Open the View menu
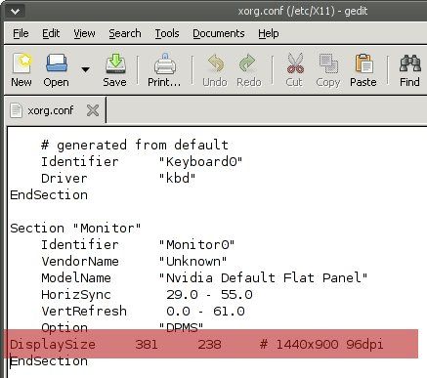This screenshot has width=427, height=378. (84, 33)
